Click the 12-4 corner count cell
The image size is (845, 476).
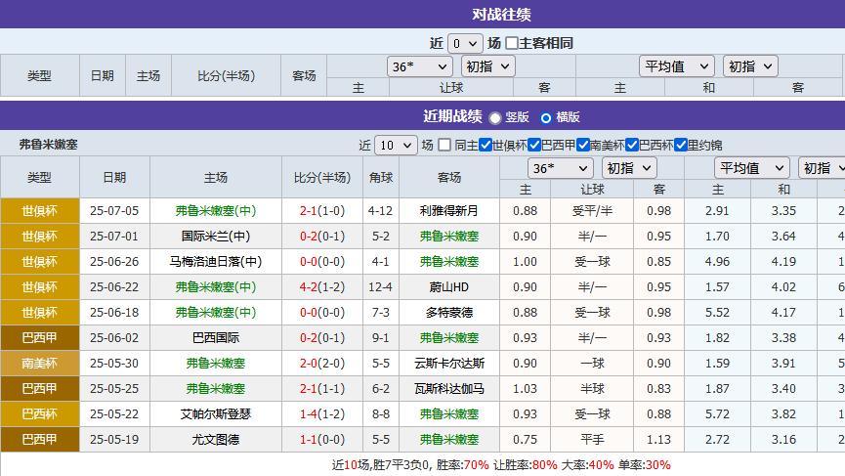(380, 286)
